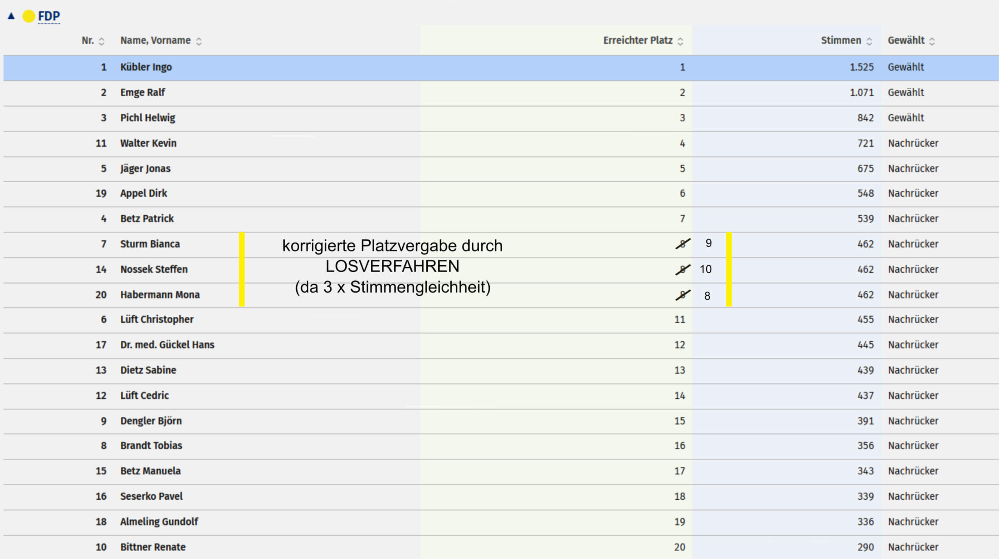This screenshot has height=559, width=999.
Task: Click Gewählt status for Pichl Helwig
Action: click(x=906, y=118)
